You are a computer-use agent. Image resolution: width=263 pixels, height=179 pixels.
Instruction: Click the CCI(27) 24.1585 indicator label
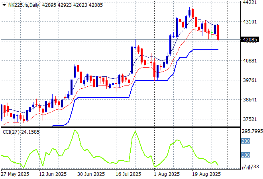[x=21, y=132]
